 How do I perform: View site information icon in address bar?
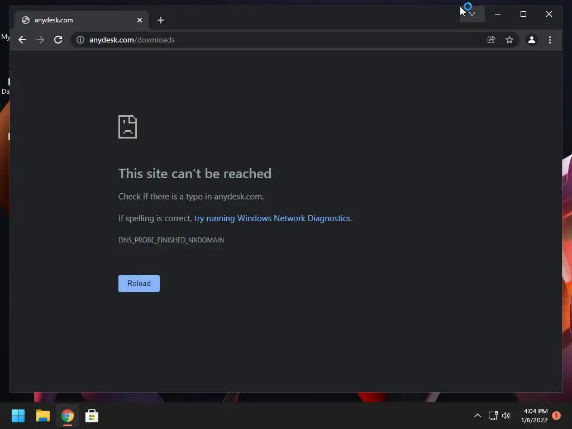80,40
